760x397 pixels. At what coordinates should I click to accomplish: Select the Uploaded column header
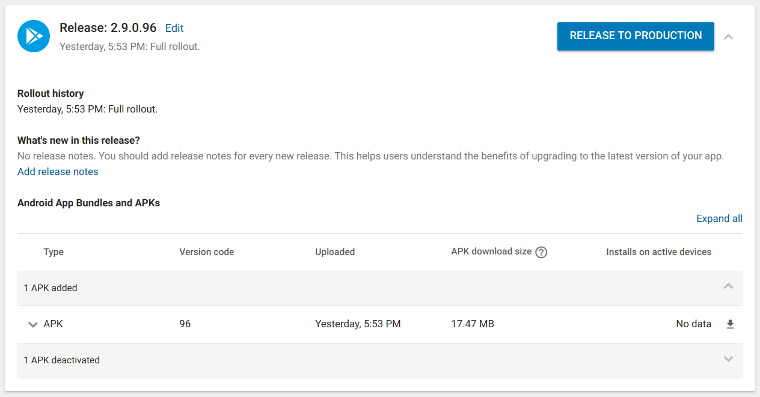(x=335, y=252)
